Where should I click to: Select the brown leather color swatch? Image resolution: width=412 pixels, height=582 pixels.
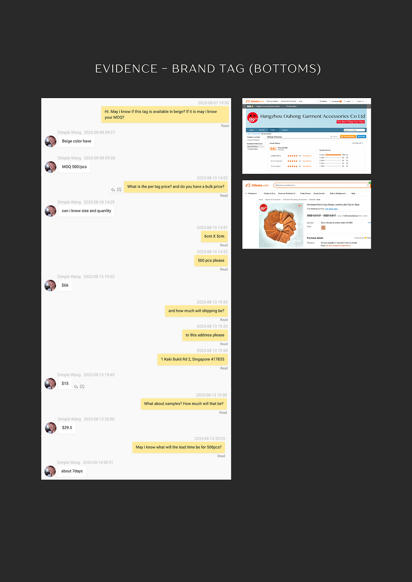323,228
